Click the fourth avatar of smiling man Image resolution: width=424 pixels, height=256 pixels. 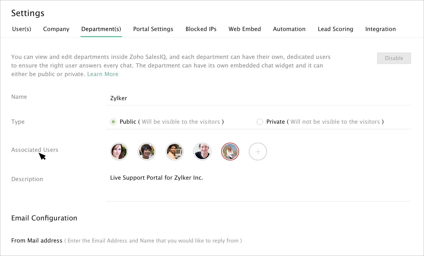pyautogui.click(x=202, y=152)
